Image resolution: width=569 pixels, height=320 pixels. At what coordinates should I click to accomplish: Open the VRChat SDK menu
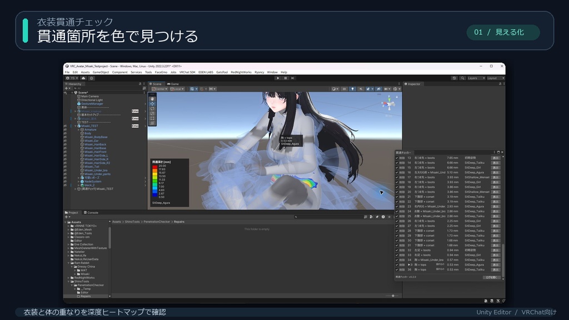pos(187,72)
